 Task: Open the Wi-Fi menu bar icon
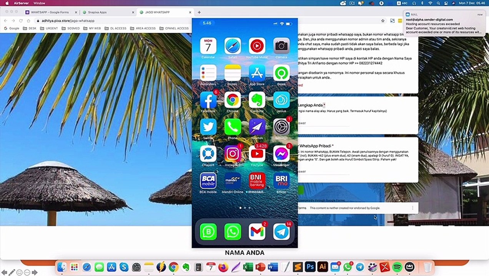(430, 3)
